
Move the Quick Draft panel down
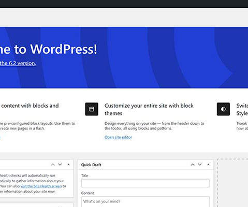(x=200, y=165)
